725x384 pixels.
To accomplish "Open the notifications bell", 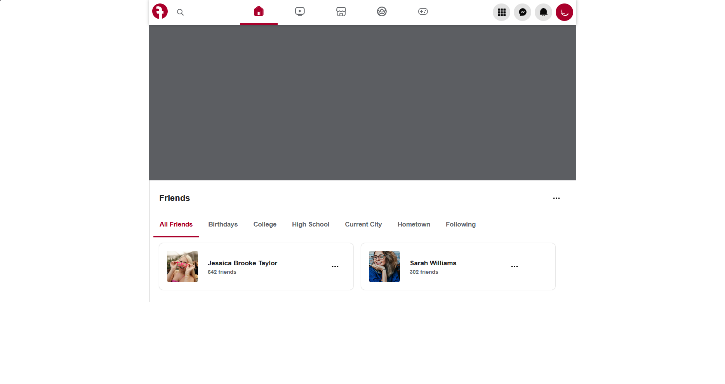I will click(x=543, y=12).
